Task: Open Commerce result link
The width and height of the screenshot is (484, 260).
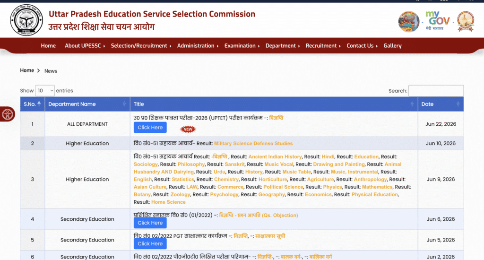Action: pos(230,187)
